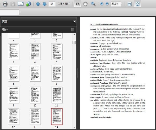Select highlighted page 14 thumbnail
156x130 pixels.
pos(57,116)
